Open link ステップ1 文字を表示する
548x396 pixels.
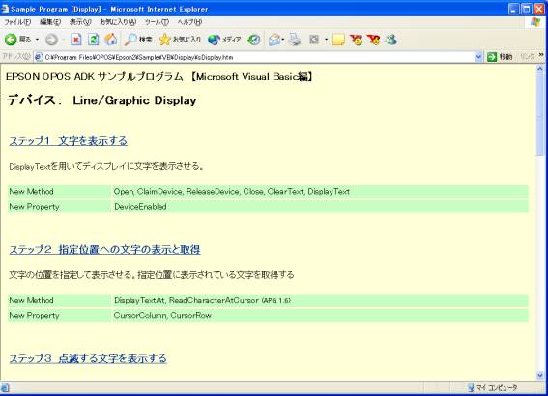click(x=69, y=141)
